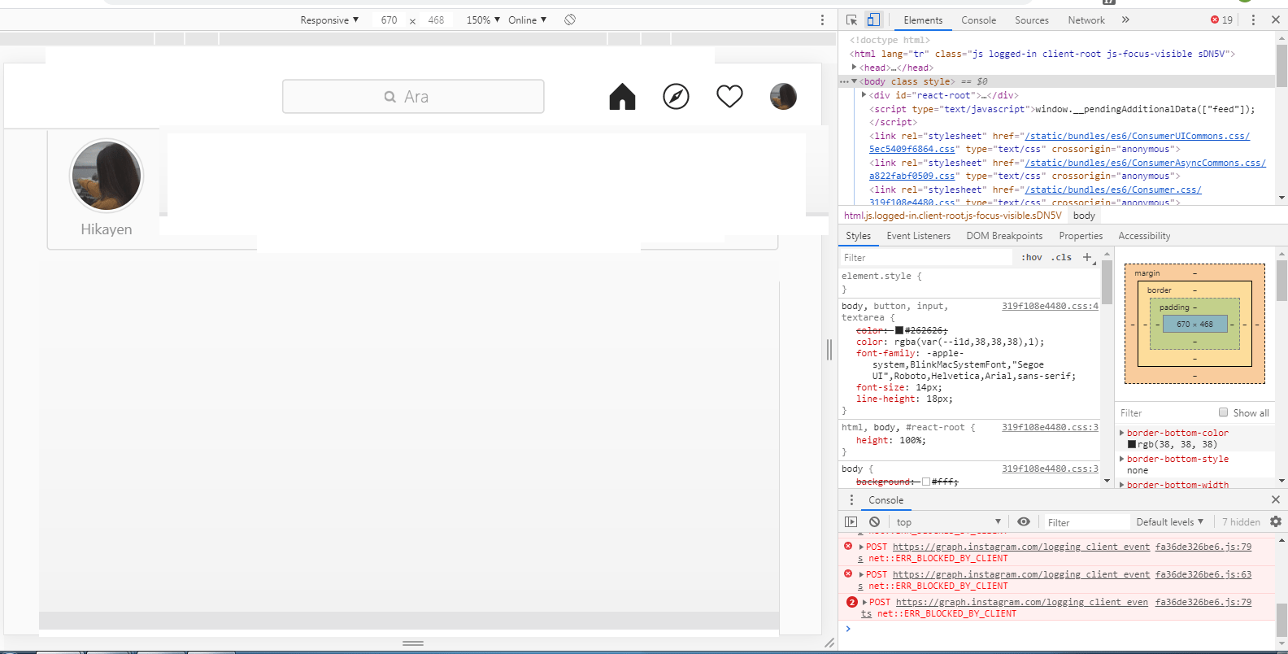The image size is (1288, 654).
Task: Open device toolbar more options menu
Action: [822, 20]
